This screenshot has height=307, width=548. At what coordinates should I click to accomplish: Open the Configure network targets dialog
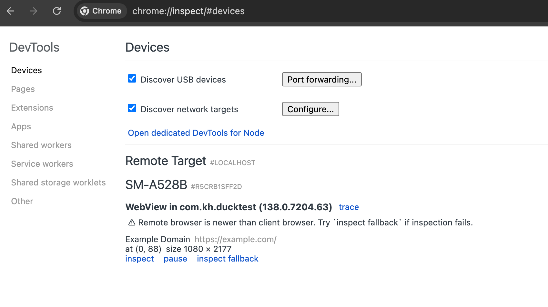[310, 109]
